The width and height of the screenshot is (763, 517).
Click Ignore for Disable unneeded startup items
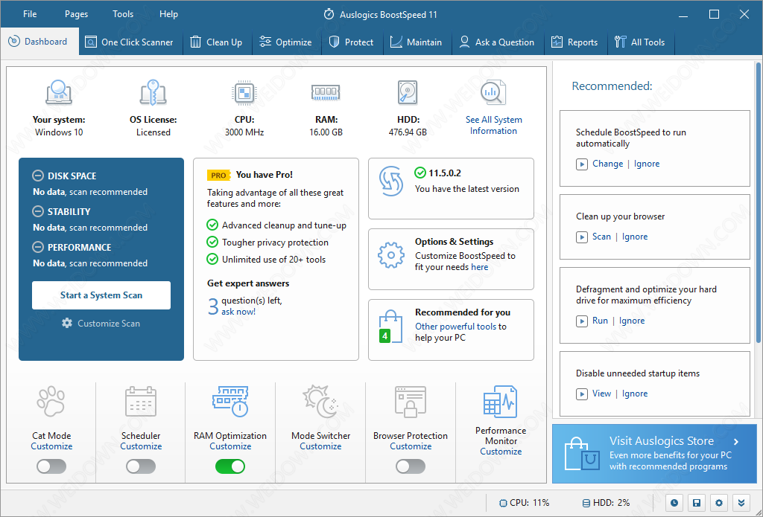(635, 394)
